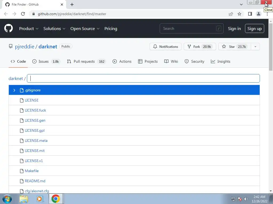Open the Pull requests tab
Image resolution: width=273 pixels, height=204 pixels.
[x=86, y=61]
